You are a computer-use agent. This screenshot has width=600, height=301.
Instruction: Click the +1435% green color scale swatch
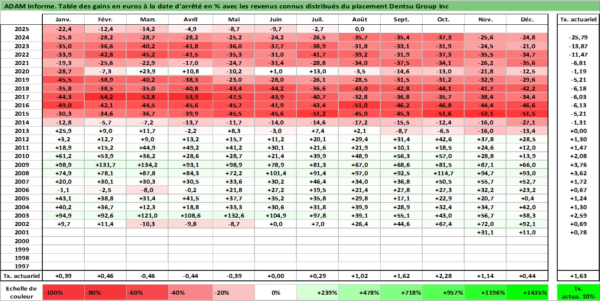pos(527,292)
